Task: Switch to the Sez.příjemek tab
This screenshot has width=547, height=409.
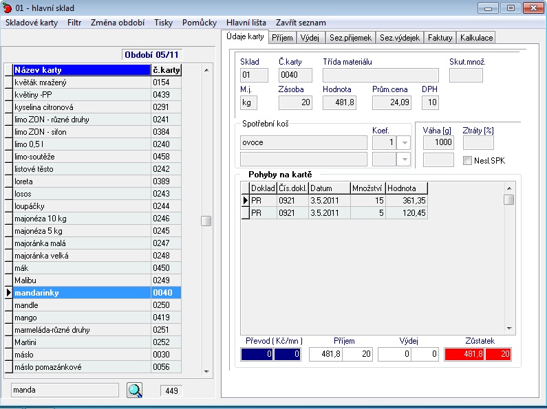Action: (350, 38)
